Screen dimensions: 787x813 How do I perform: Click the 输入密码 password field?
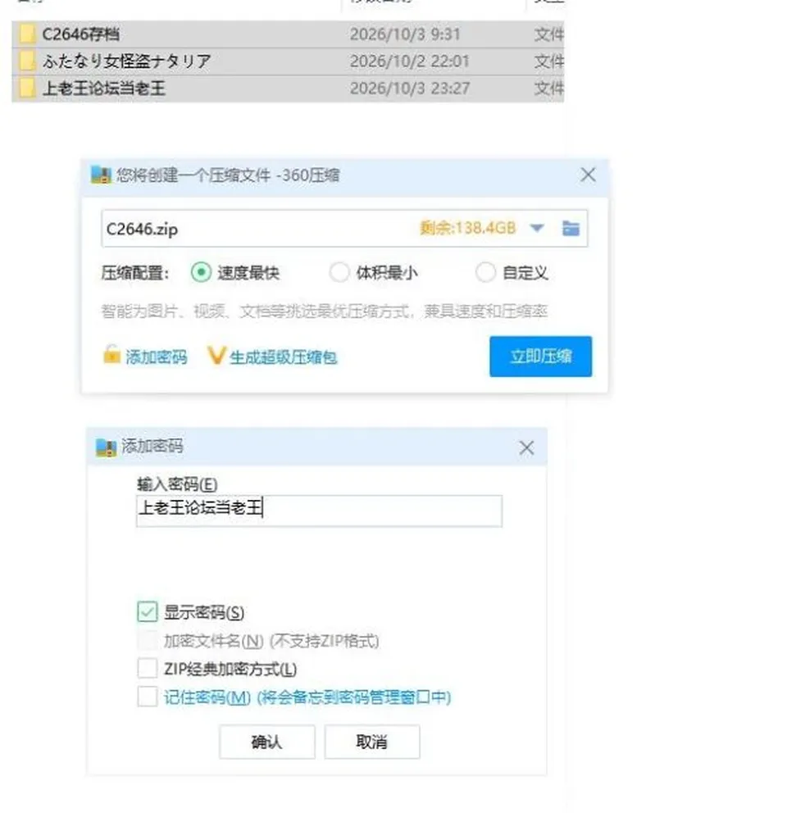click(x=319, y=511)
